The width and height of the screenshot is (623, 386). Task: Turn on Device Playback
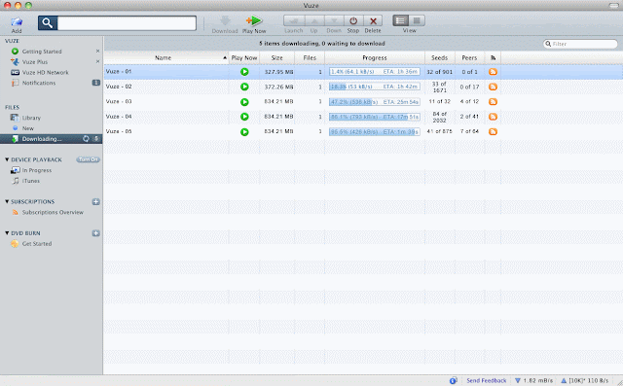pyautogui.click(x=88, y=159)
